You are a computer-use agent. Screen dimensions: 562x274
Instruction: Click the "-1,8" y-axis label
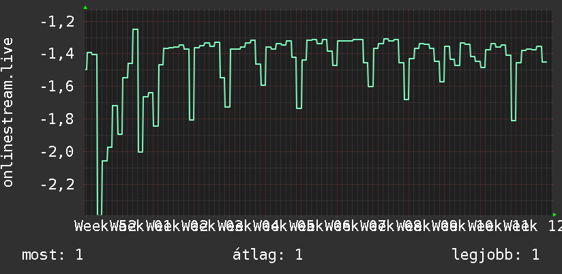[x=57, y=120]
